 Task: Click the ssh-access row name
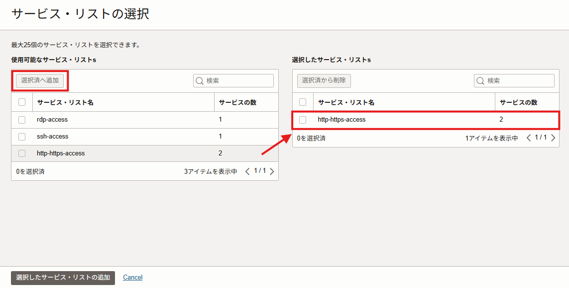pyautogui.click(x=53, y=137)
